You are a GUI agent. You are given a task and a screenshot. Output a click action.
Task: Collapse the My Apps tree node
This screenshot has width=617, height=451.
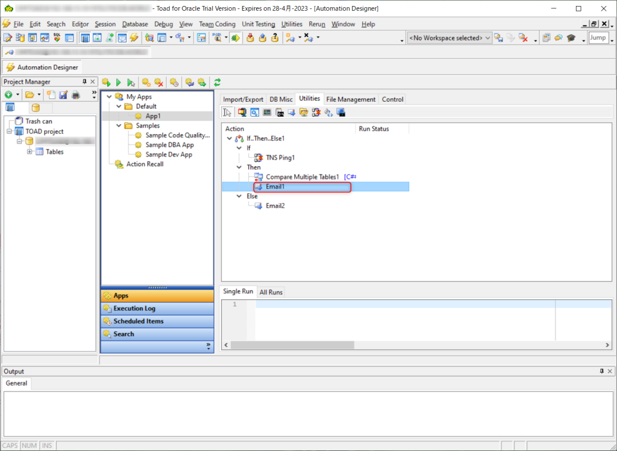pos(110,97)
